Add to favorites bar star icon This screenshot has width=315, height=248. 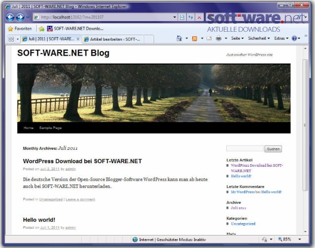coord(42,29)
